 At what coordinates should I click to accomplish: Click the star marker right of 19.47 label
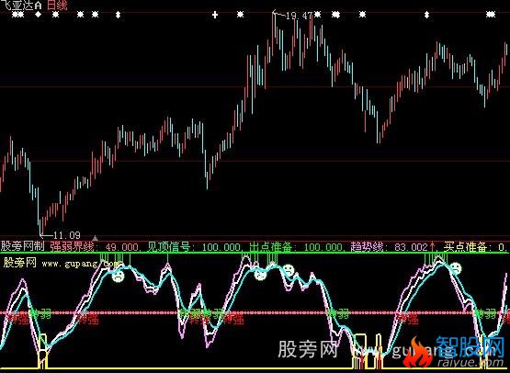[317, 15]
